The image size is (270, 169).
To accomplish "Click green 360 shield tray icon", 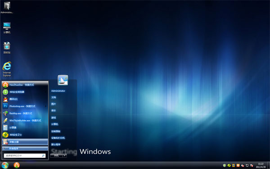I will coord(225,165).
